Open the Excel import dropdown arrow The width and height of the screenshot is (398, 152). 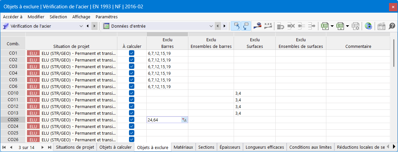coord(347,26)
